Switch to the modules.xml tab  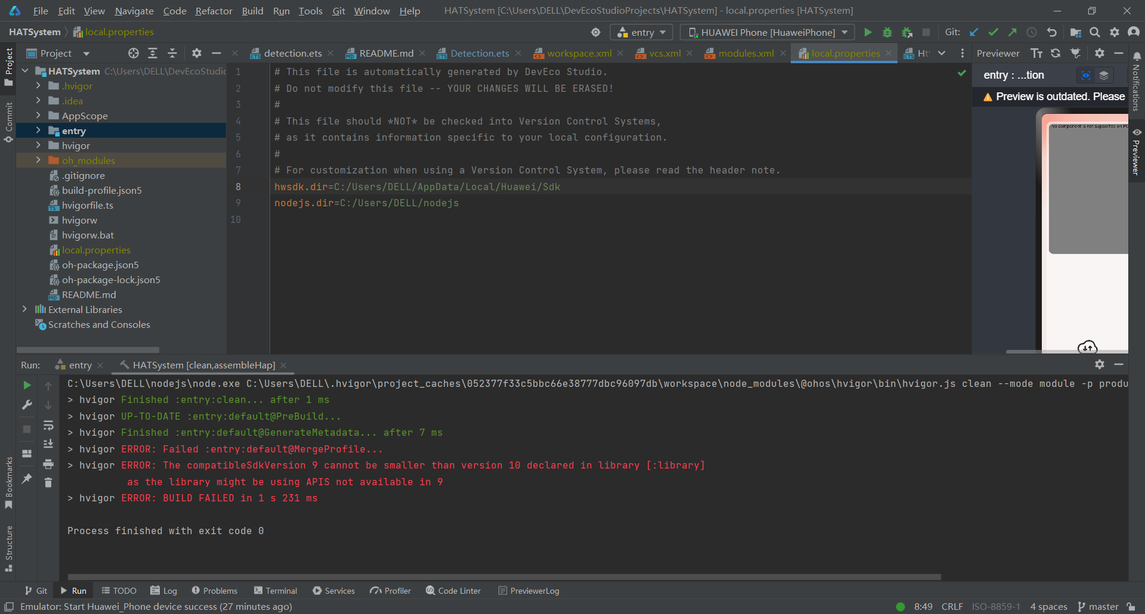click(x=745, y=53)
